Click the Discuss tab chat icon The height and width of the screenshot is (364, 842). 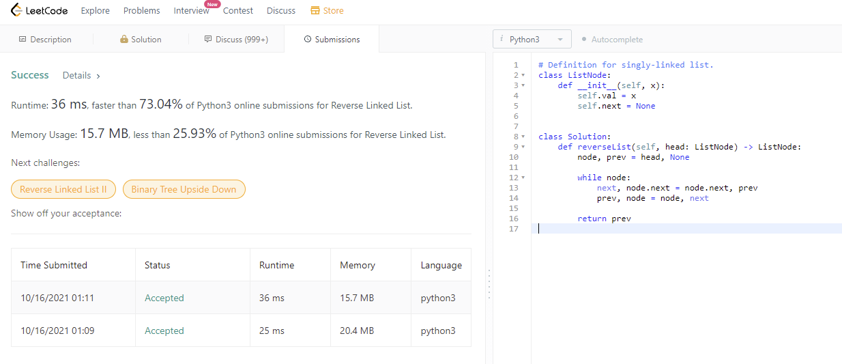point(208,40)
